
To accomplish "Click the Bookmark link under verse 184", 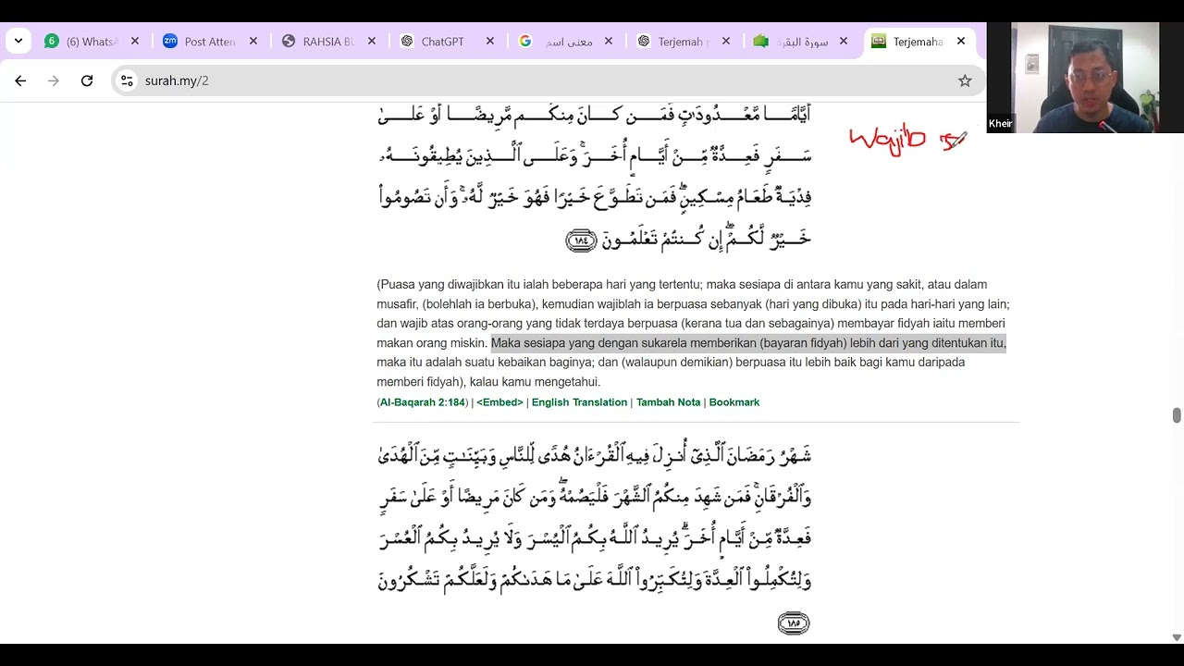I will click(x=734, y=402).
